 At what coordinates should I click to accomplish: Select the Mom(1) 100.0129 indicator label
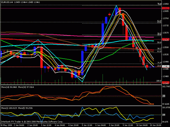click(9, 108)
